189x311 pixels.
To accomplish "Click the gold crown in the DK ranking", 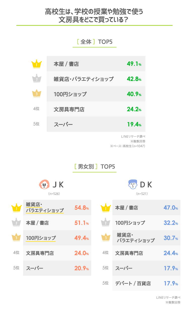I will 106,208.
